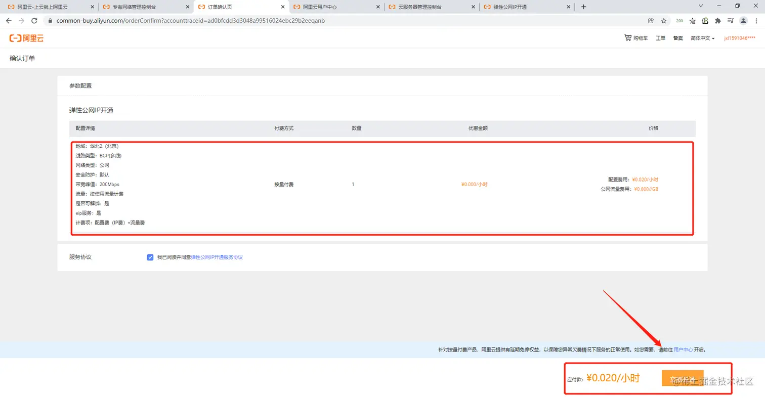
Task: Click the ¥0.000/小时 discount amount
Action: tap(474, 185)
